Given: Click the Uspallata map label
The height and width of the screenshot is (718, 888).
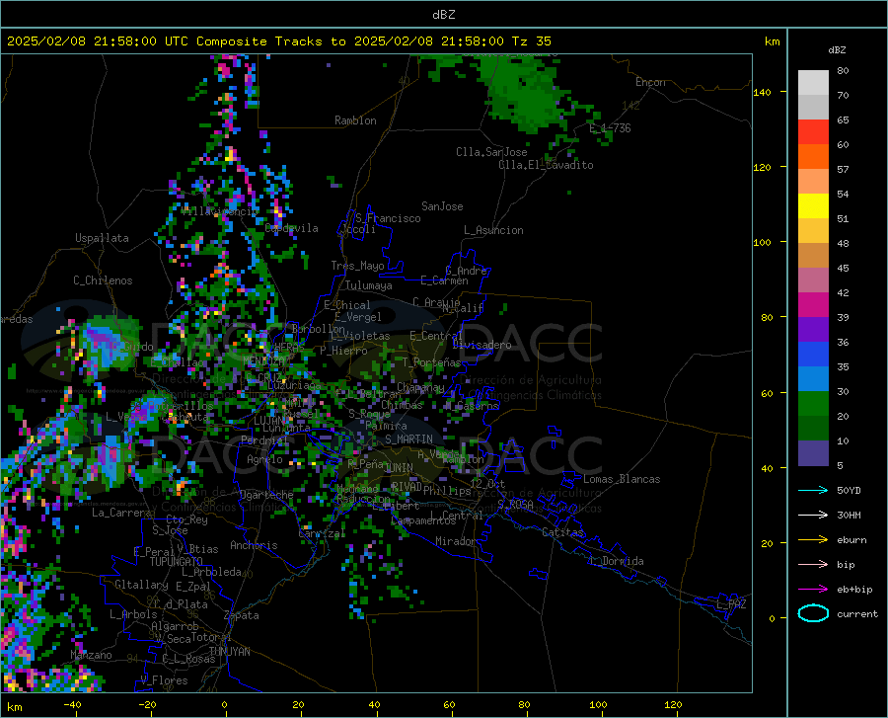Looking at the screenshot, I should click(102, 238).
